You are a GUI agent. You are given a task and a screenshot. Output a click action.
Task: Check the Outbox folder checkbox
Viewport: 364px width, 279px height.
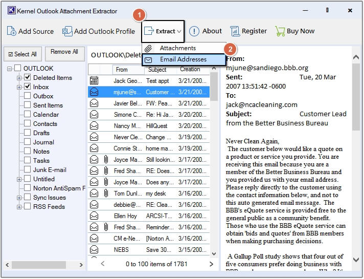(28, 96)
